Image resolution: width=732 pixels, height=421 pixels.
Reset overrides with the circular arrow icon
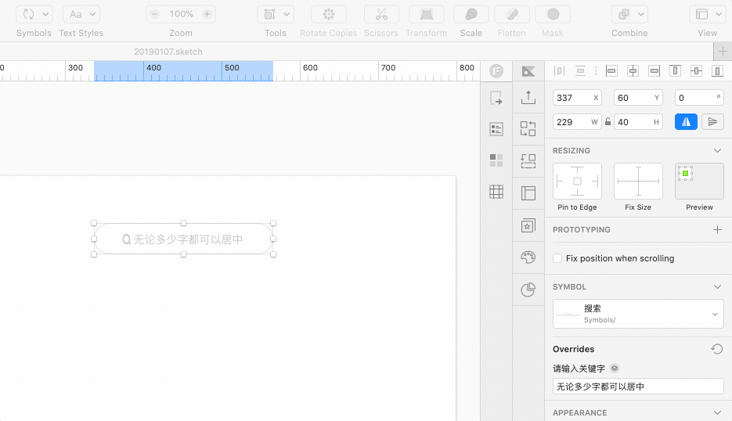(x=716, y=349)
